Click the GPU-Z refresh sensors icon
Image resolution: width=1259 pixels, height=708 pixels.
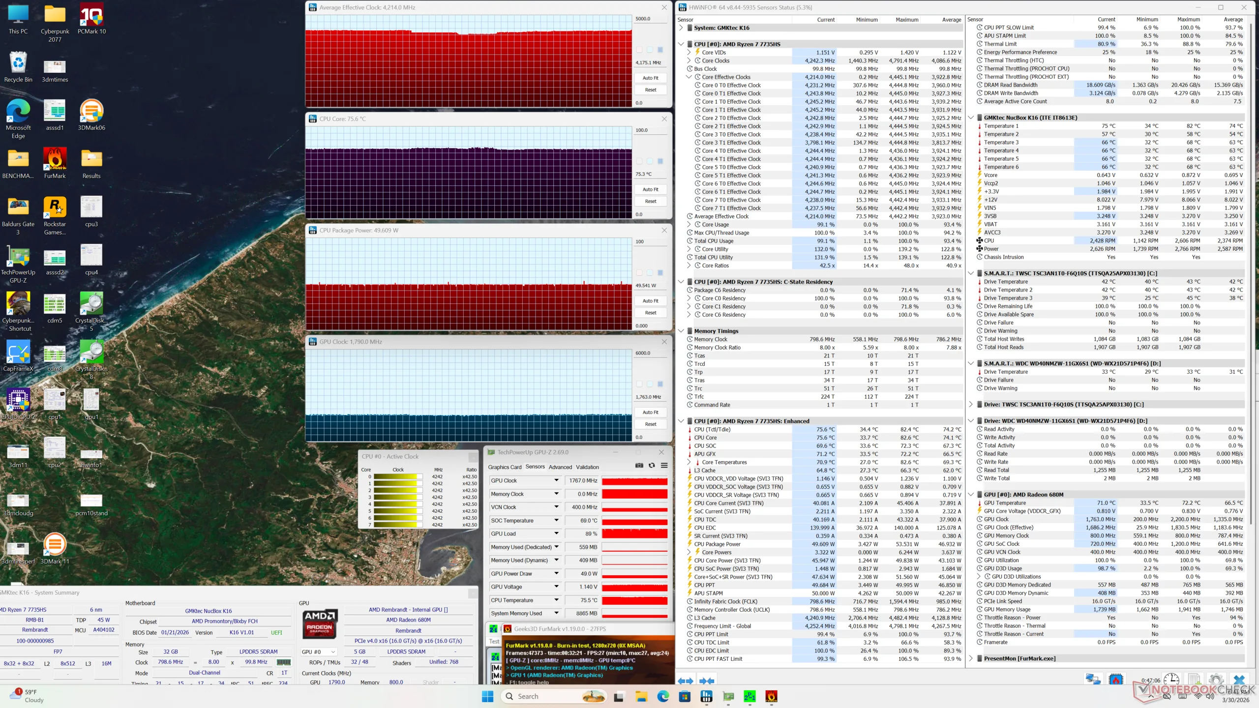click(x=652, y=465)
